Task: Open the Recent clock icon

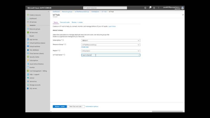Action: (28, 36)
